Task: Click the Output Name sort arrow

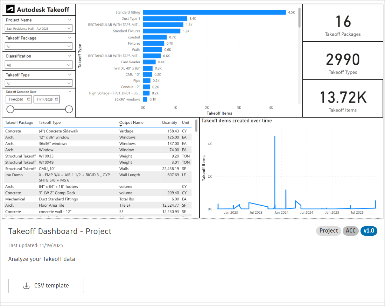Action: (120, 126)
